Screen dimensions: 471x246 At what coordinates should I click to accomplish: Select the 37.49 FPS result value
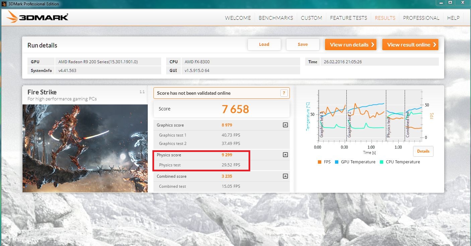pos(231,144)
